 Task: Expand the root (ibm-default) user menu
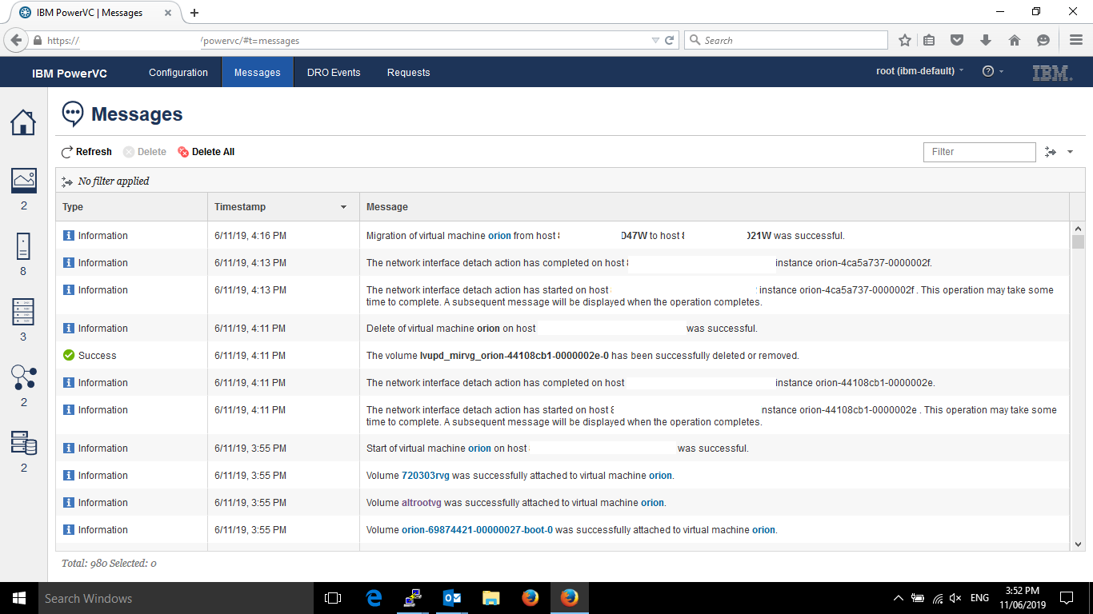(919, 71)
